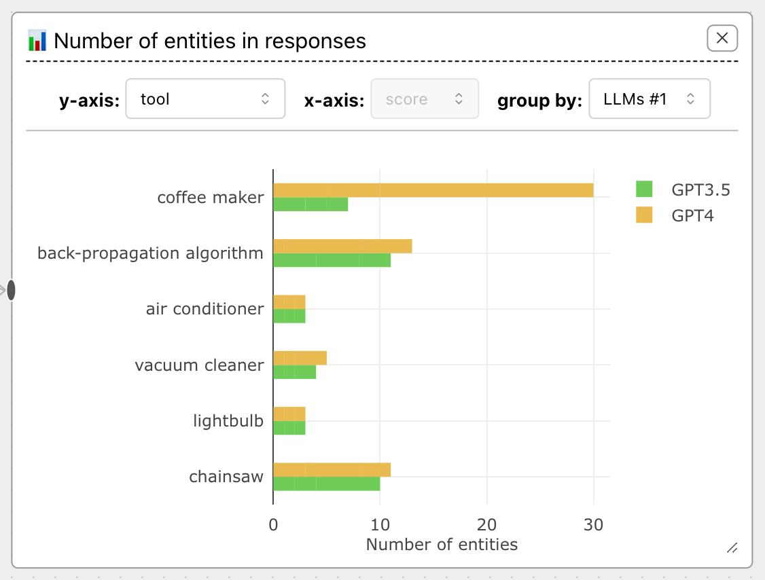This screenshot has width=765, height=580.
Task: Expand the group by LLMs #1 dropdown
Action: (x=649, y=99)
